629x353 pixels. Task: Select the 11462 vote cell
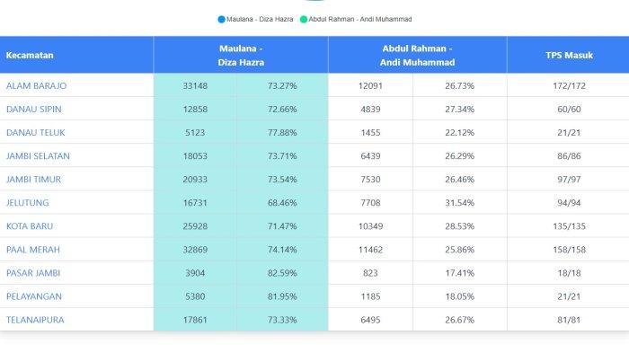[370, 250]
